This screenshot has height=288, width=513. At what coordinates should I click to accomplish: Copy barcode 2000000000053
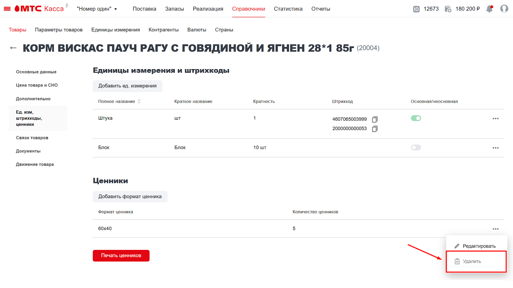click(375, 129)
